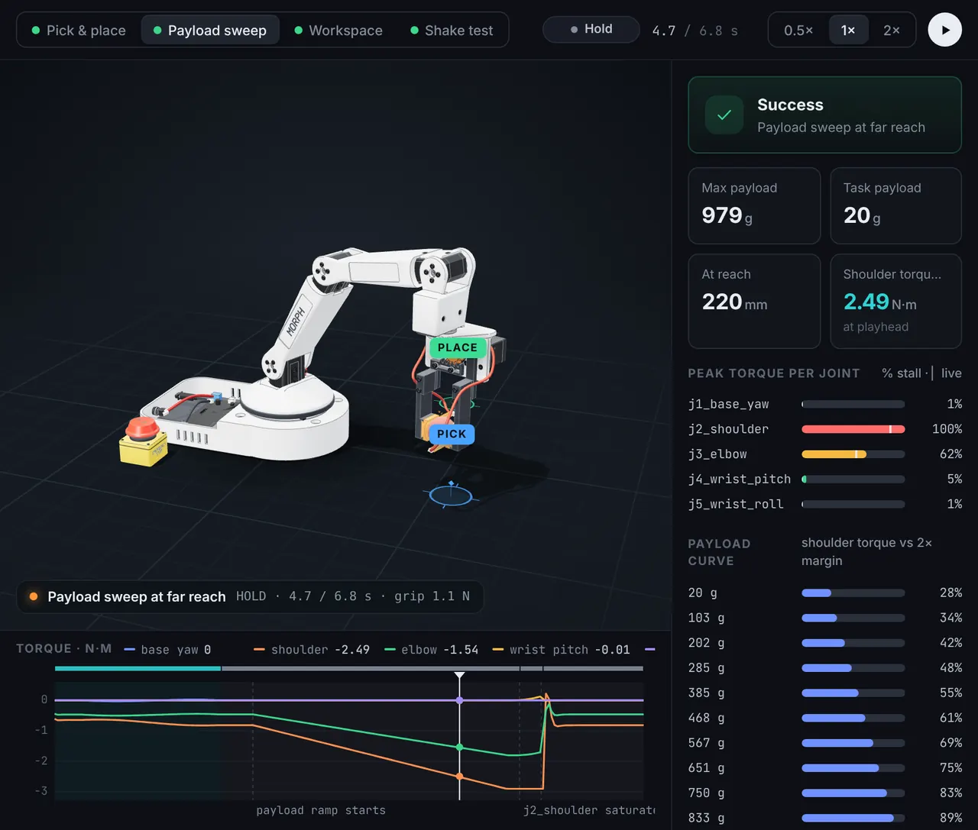Select the PICK marker in the viewport

tap(452, 434)
